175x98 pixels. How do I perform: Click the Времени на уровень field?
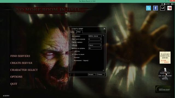coord(95,48)
